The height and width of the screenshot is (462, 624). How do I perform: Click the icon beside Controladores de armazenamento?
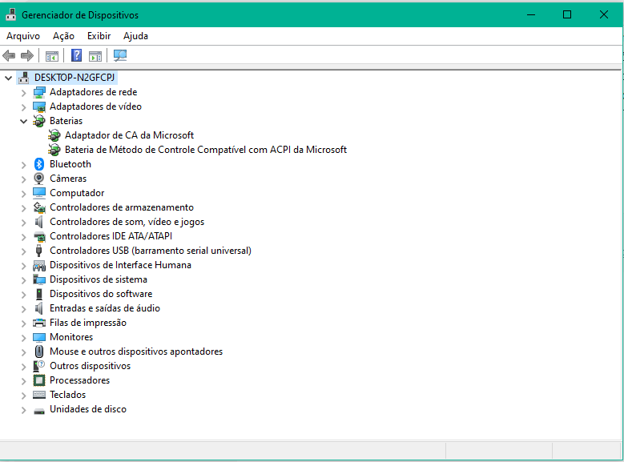click(39, 207)
